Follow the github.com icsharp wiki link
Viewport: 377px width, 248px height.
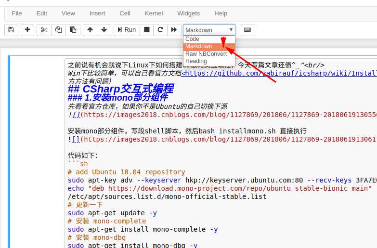279,73
